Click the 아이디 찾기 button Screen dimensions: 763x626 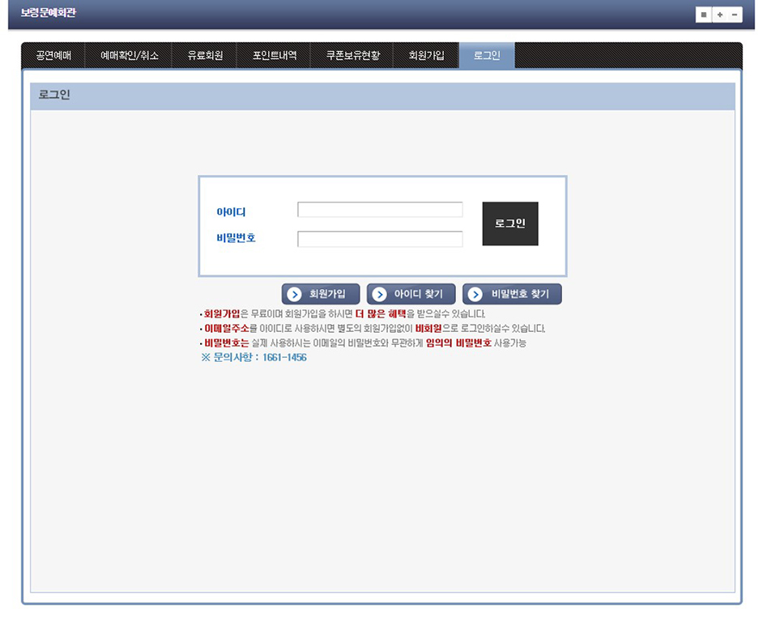(411, 295)
